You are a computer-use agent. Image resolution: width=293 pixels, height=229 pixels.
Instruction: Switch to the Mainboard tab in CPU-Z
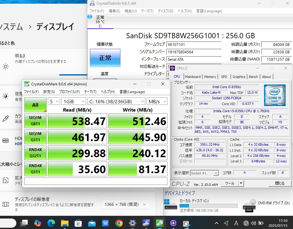(x=193, y=77)
